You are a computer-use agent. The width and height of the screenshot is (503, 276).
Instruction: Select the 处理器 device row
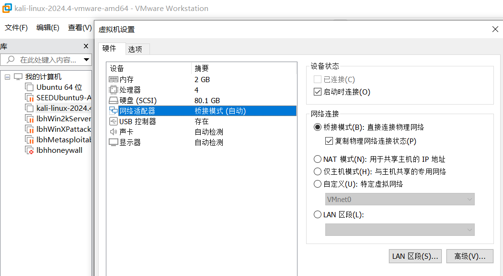click(202, 90)
